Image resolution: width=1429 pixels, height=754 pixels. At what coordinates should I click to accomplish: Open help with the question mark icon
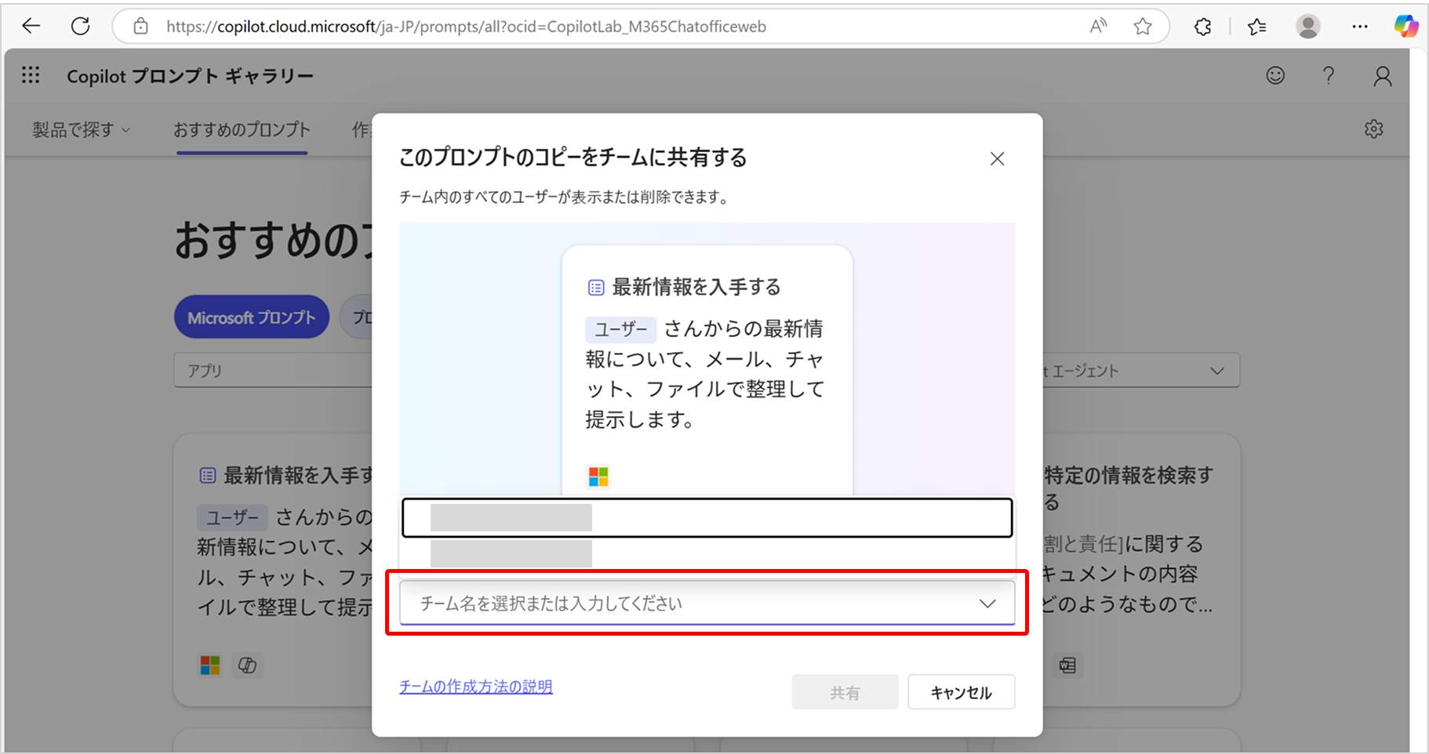pos(1328,75)
